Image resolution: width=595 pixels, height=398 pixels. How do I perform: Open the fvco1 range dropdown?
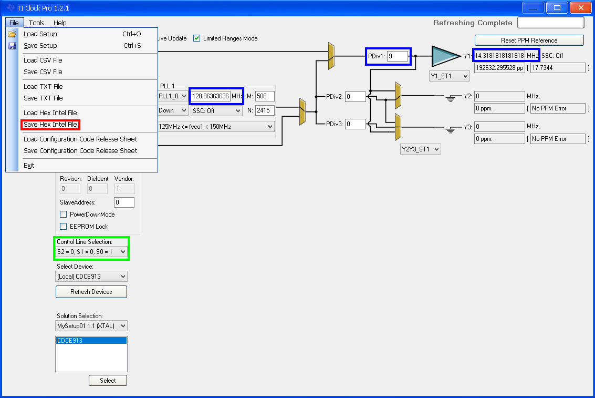[216, 127]
